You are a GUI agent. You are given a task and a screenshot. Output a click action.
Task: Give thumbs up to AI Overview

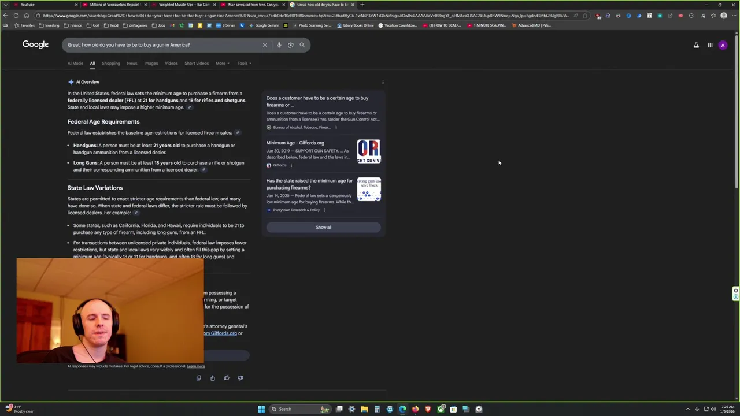tap(226, 378)
